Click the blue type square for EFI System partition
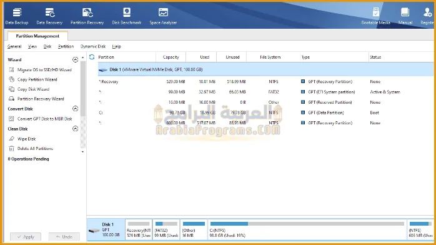Screen dimensions: 436x245 (x=303, y=92)
